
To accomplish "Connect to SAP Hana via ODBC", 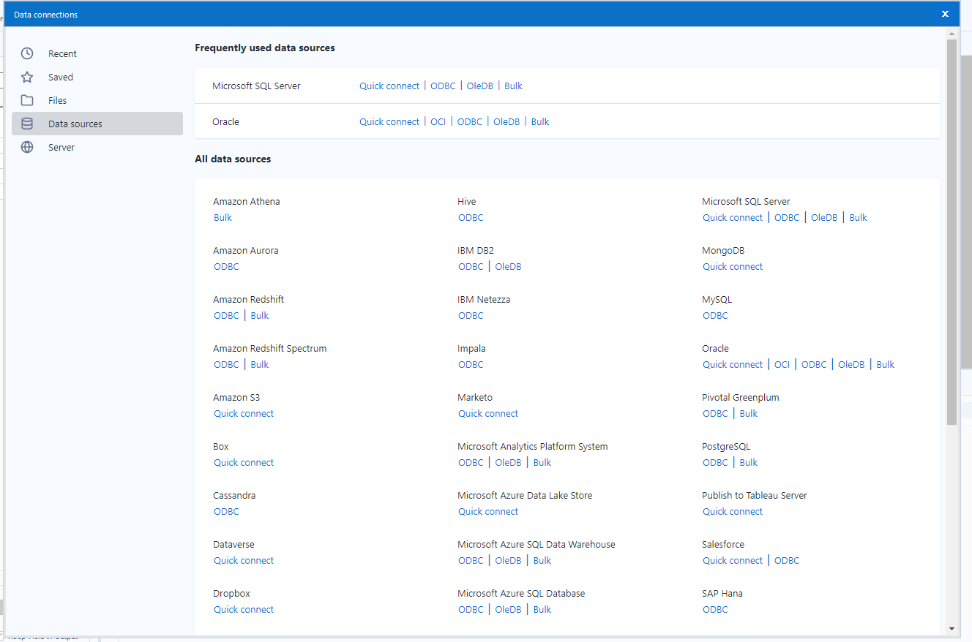I will click(x=715, y=609).
